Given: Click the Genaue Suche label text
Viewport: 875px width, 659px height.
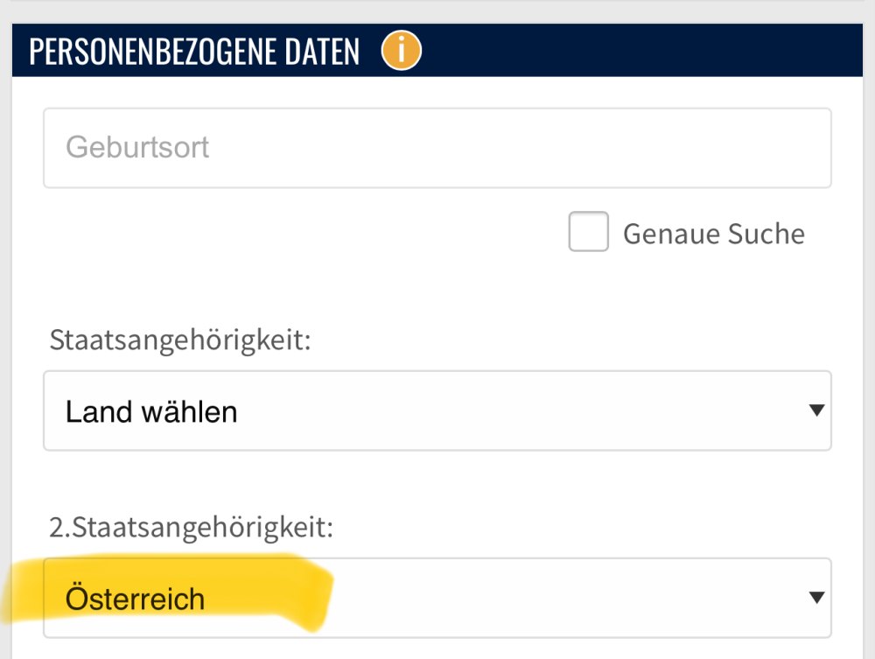Looking at the screenshot, I should [713, 235].
